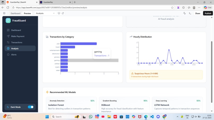This screenshot has height=120, width=214.
Task: Open the Analysis page dropdown
Action: [45, 13]
